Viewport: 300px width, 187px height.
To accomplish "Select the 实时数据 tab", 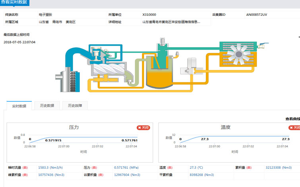I will click(19, 106).
